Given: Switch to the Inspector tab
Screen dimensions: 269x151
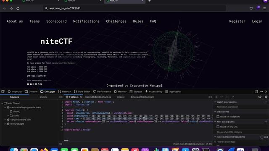Looking at the screenshot, I should click(x=15, y=91).
